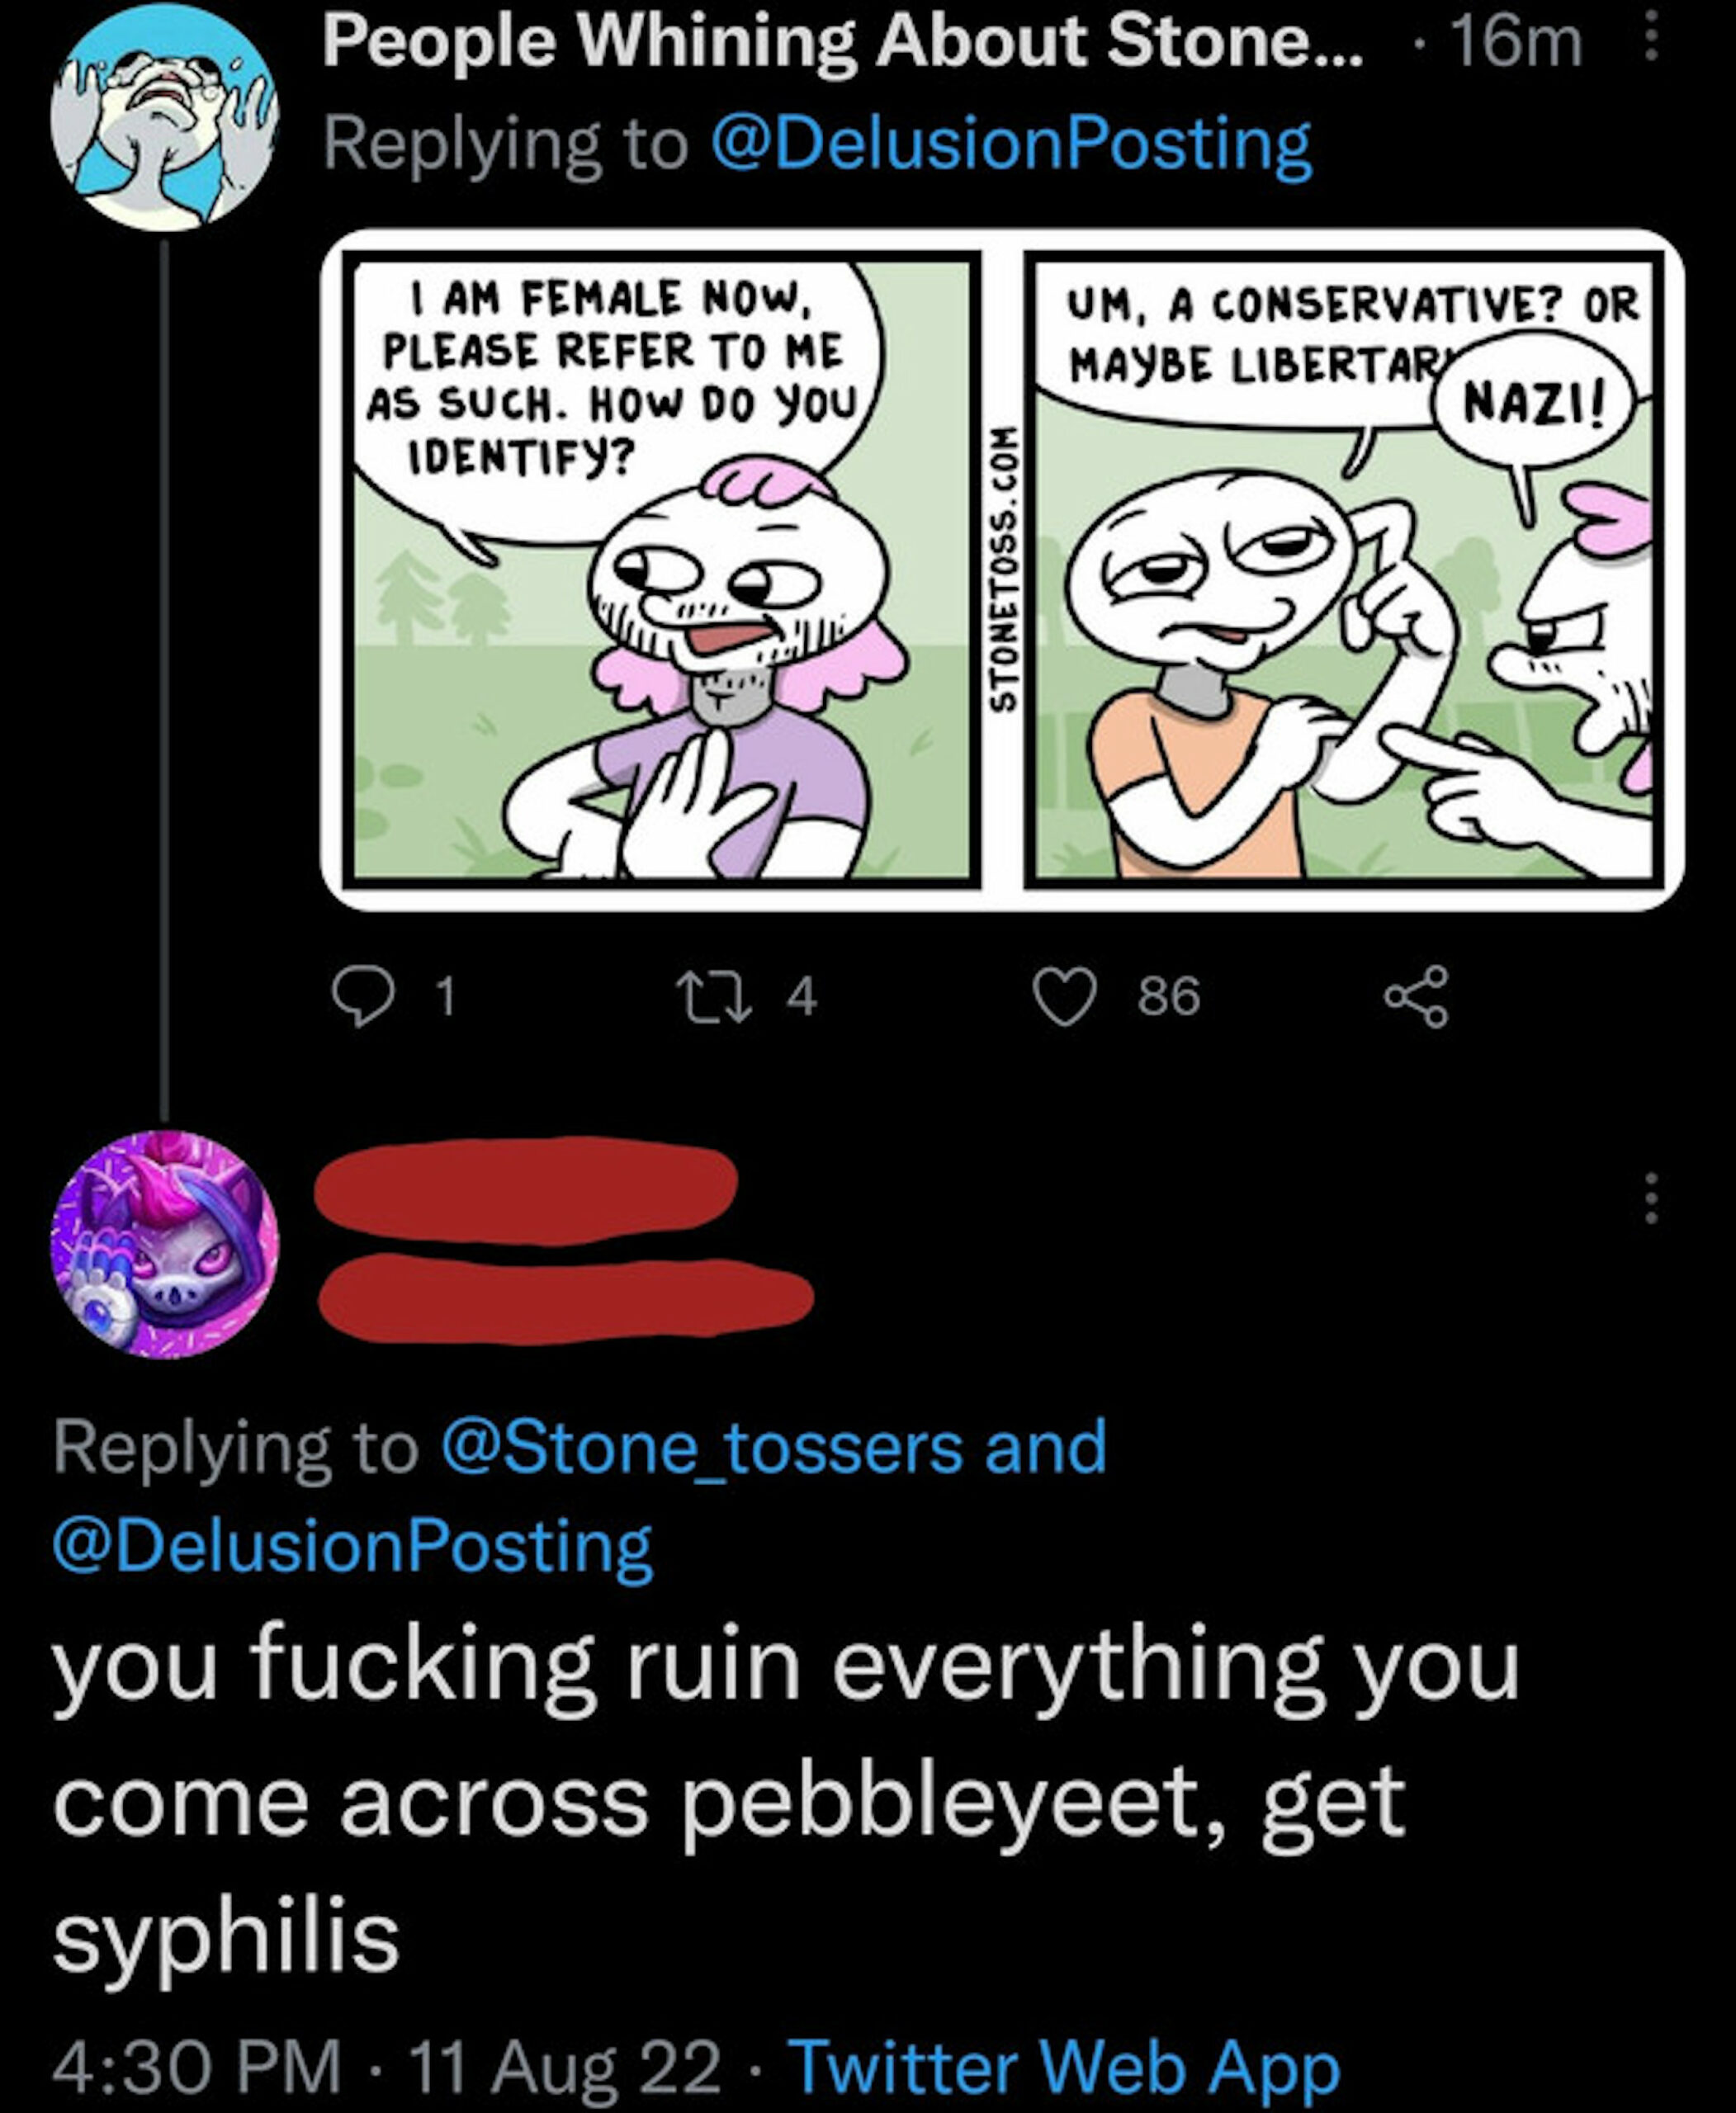Click the Twitter Web App source link
This screenshot has width=1736, height=2113.
tap(1064, 2066)
